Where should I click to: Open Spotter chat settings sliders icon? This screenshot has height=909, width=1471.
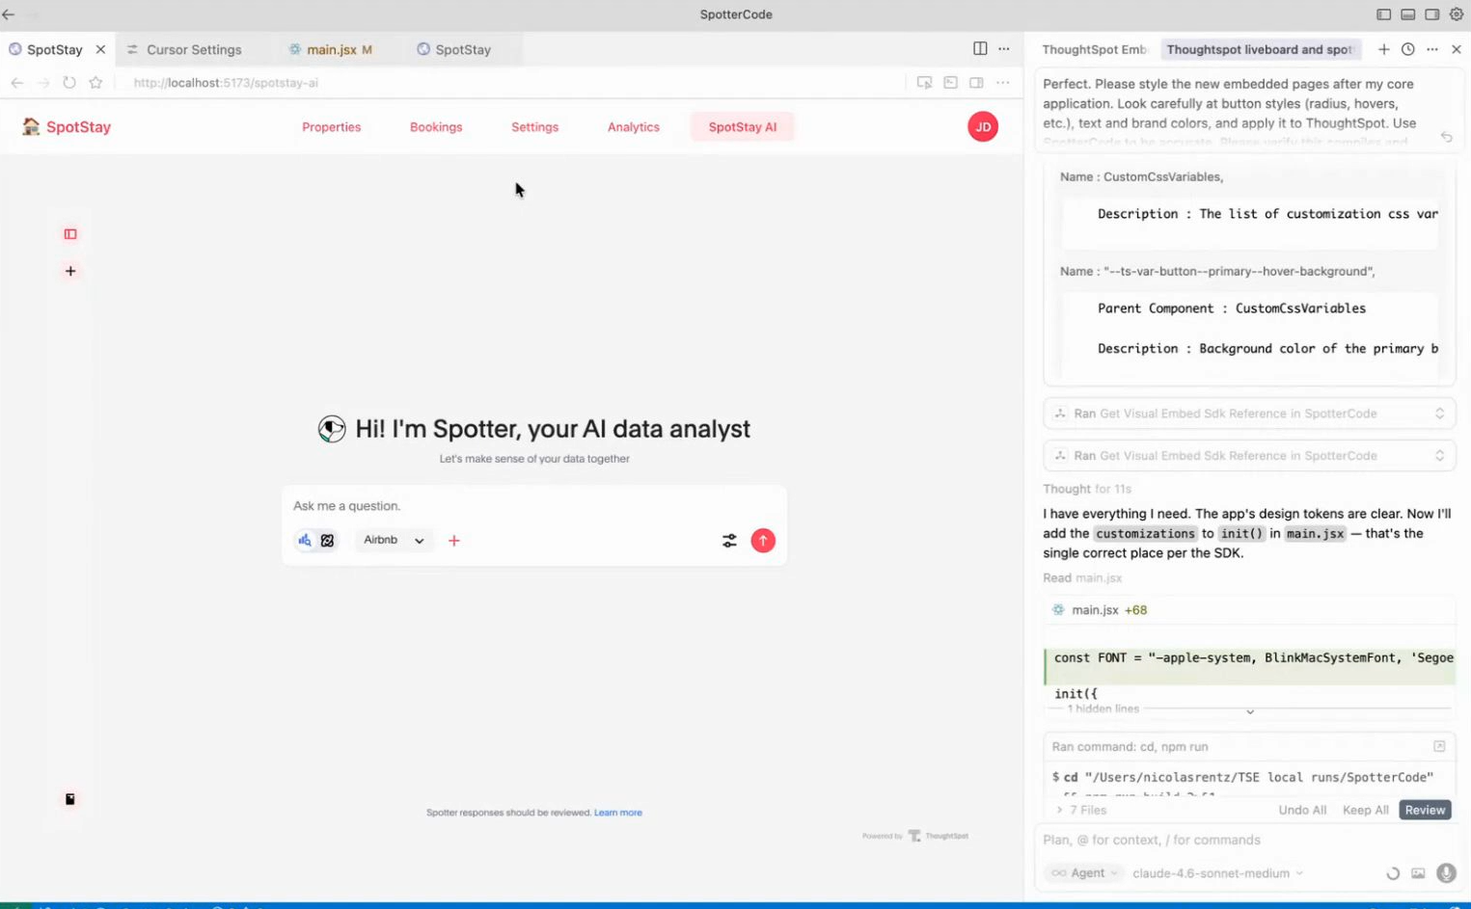(x=729, y=541)
